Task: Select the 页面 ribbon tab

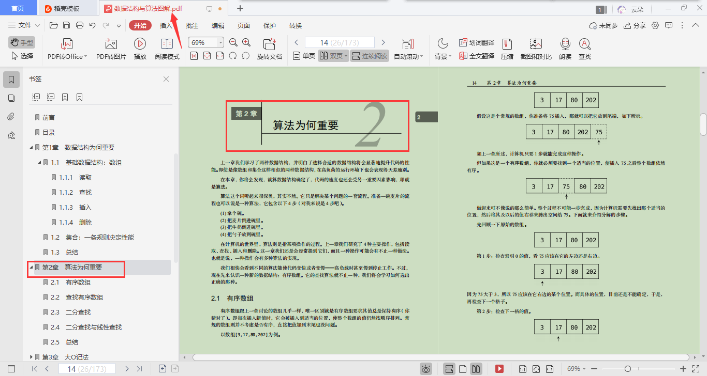Action: tap(244, 25)
